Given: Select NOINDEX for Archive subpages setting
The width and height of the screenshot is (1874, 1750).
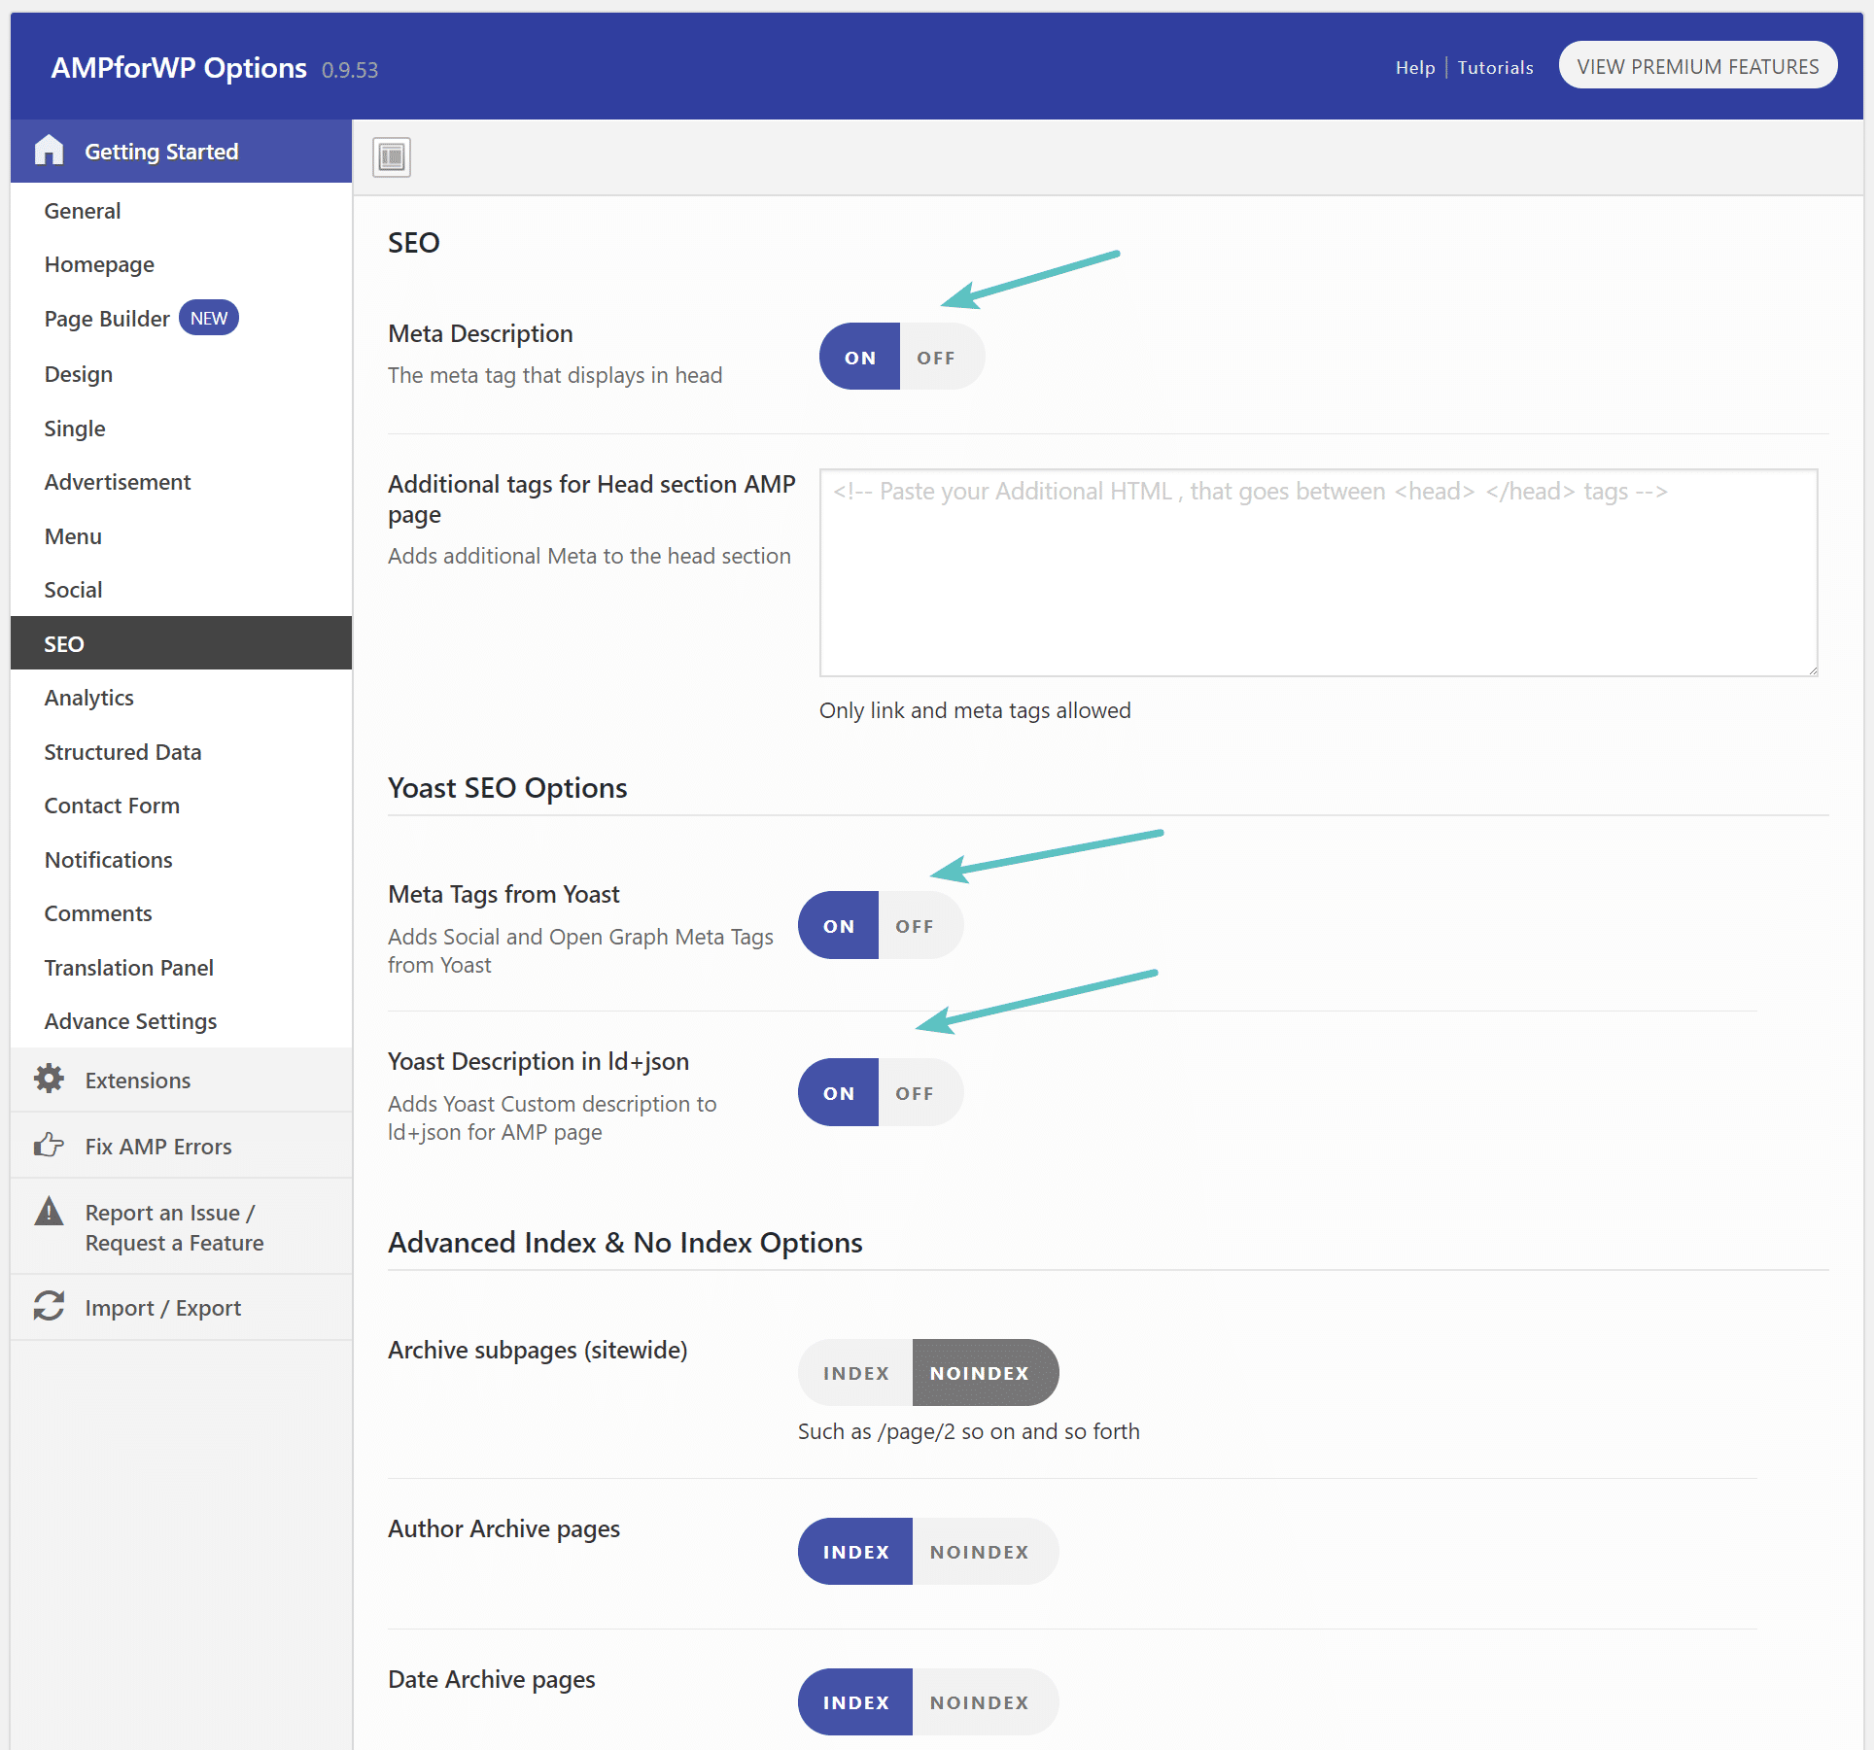Looking at the screenshot, I should pyautogui.click(x=977, y=1372).
